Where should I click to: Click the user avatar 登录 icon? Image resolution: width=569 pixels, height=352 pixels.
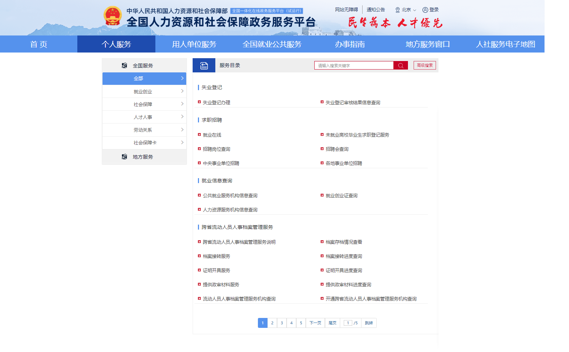425,10
